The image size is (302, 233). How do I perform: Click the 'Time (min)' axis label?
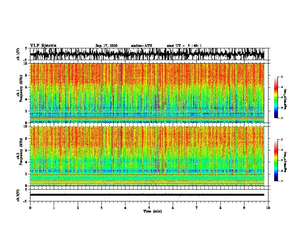click(x=153, y=211)
